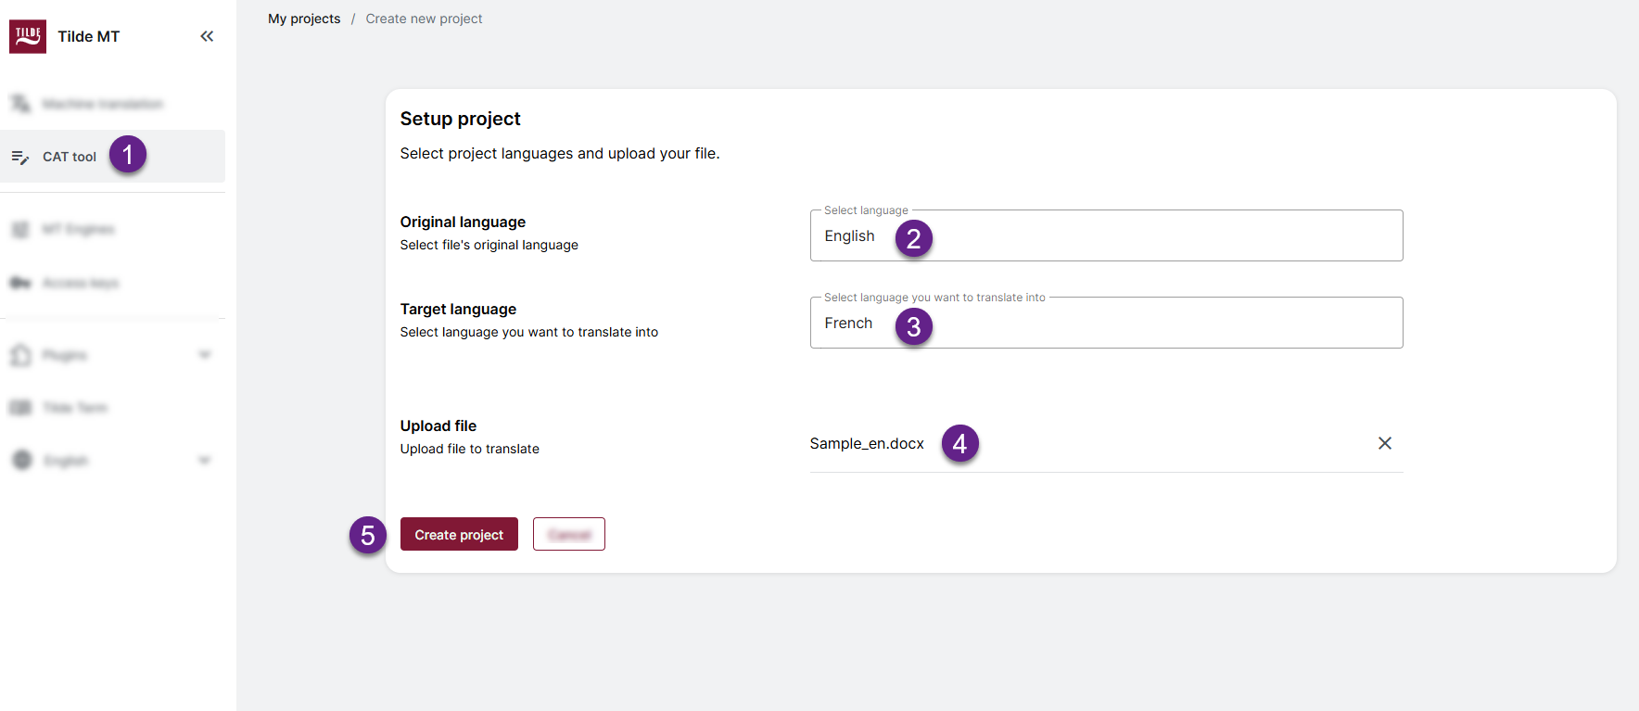1639x711 pixels.
Task: Click the globe language icon in sidebar
Action: [x=22, y=461]
